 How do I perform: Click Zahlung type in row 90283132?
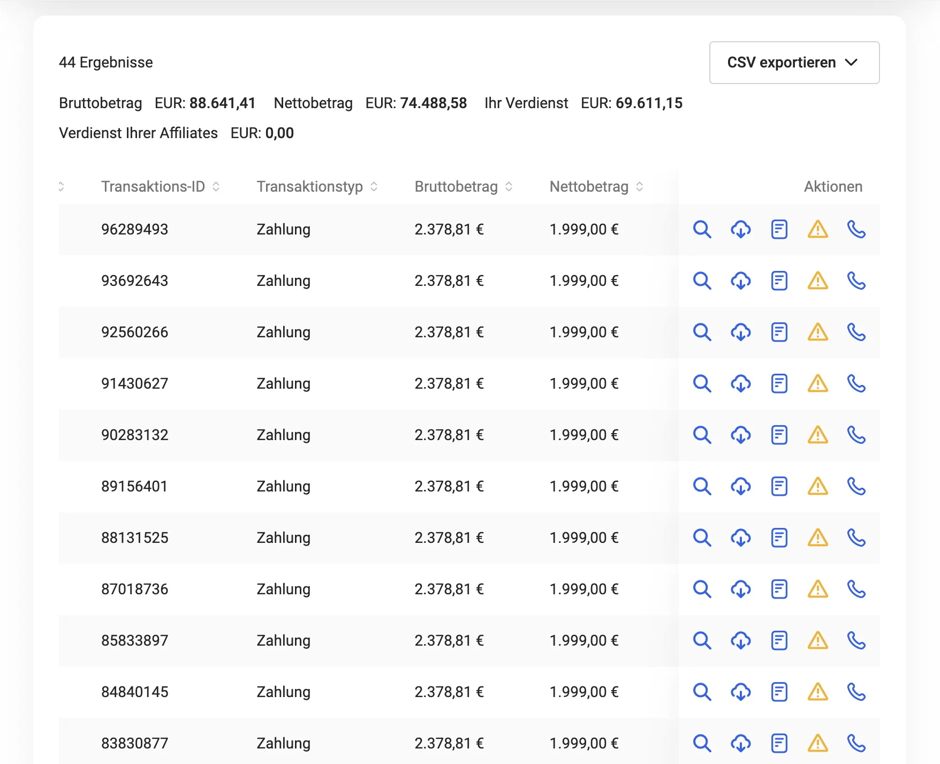click(284, 435)
